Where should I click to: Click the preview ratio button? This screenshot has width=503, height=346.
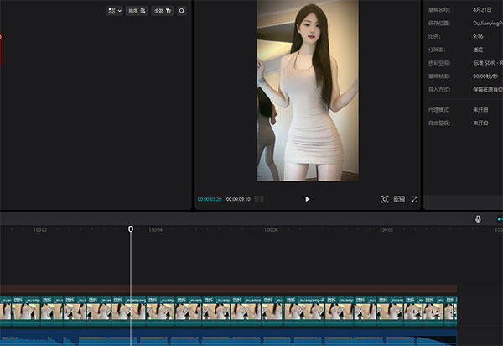[399, 199]
